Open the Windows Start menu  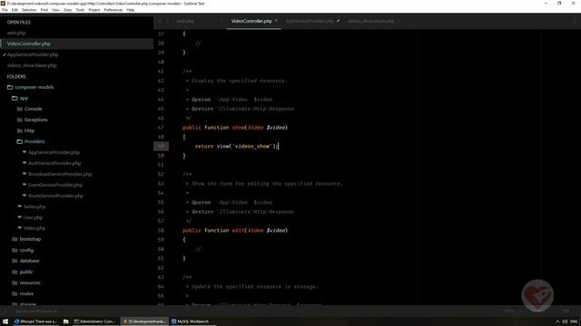5,321
